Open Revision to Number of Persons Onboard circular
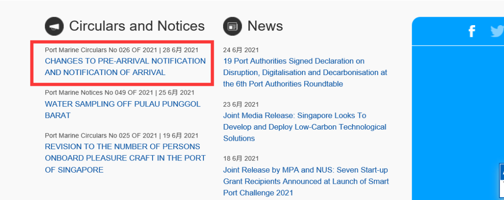Viewport: 504px width, 200px height. pos(125,158)
